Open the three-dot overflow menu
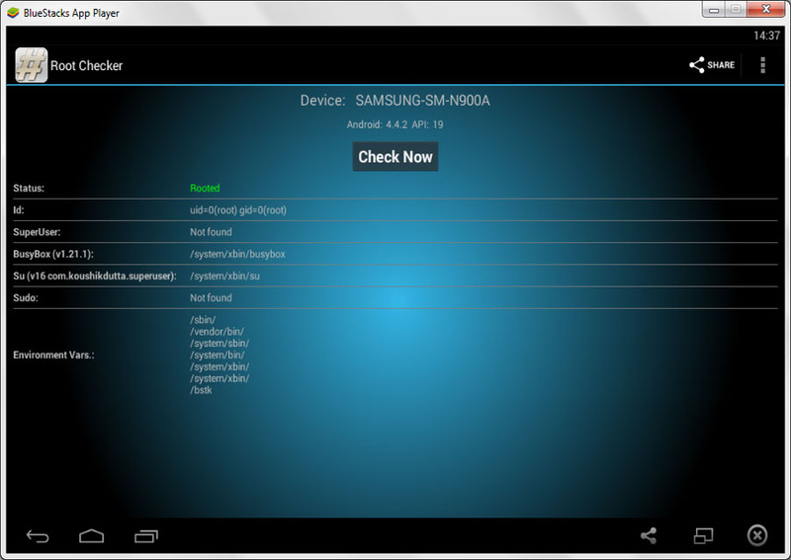 [762, 65]
